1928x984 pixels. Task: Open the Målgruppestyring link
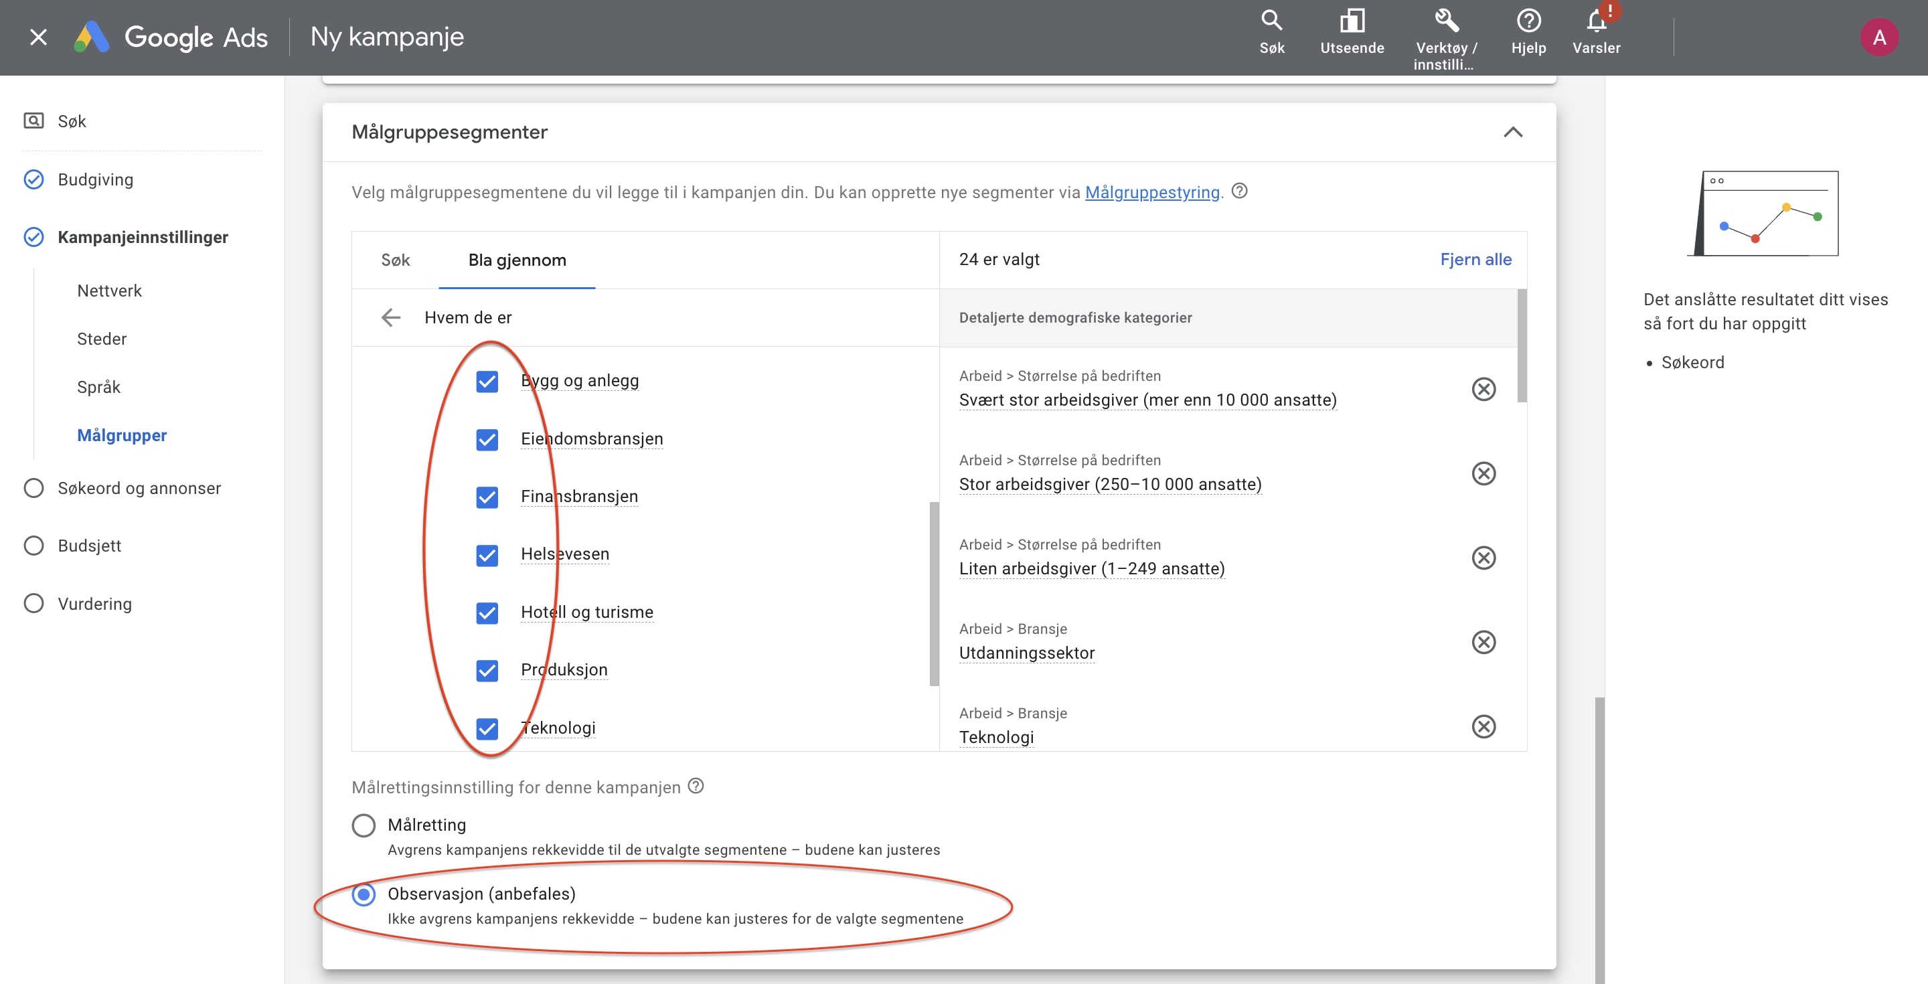1152,192
